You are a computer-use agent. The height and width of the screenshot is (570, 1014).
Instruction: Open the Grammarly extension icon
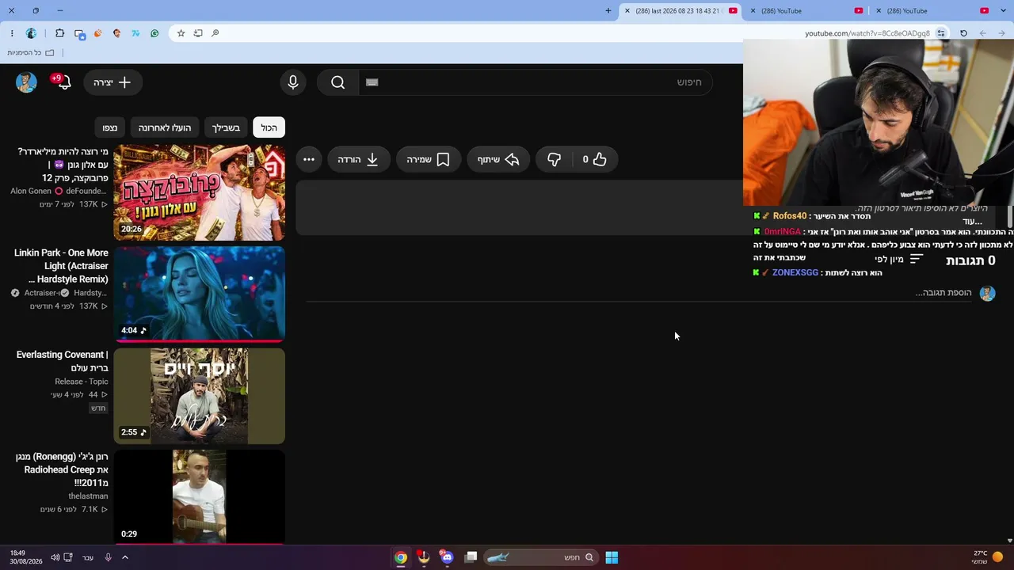click(x=154, y=33)
